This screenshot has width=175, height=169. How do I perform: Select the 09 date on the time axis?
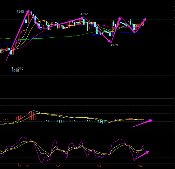coord(21,166)
